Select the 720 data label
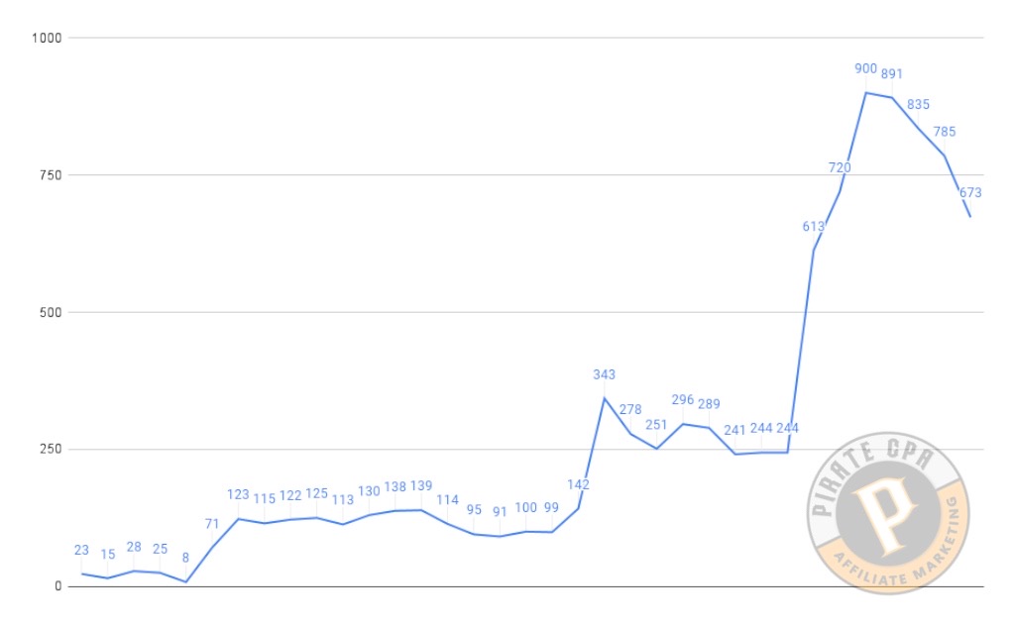 (x=840, y=167)
